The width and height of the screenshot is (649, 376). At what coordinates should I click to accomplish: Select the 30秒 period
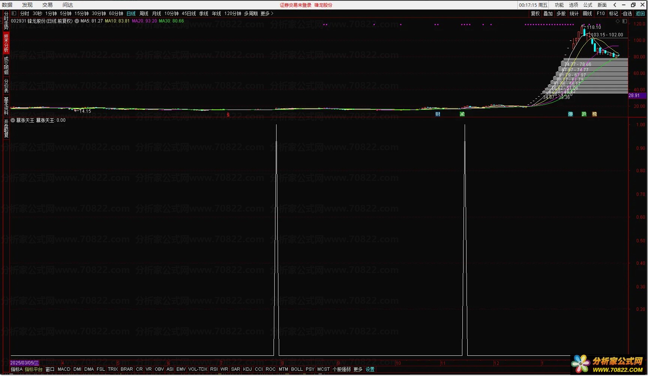click(x=37, y=13)
